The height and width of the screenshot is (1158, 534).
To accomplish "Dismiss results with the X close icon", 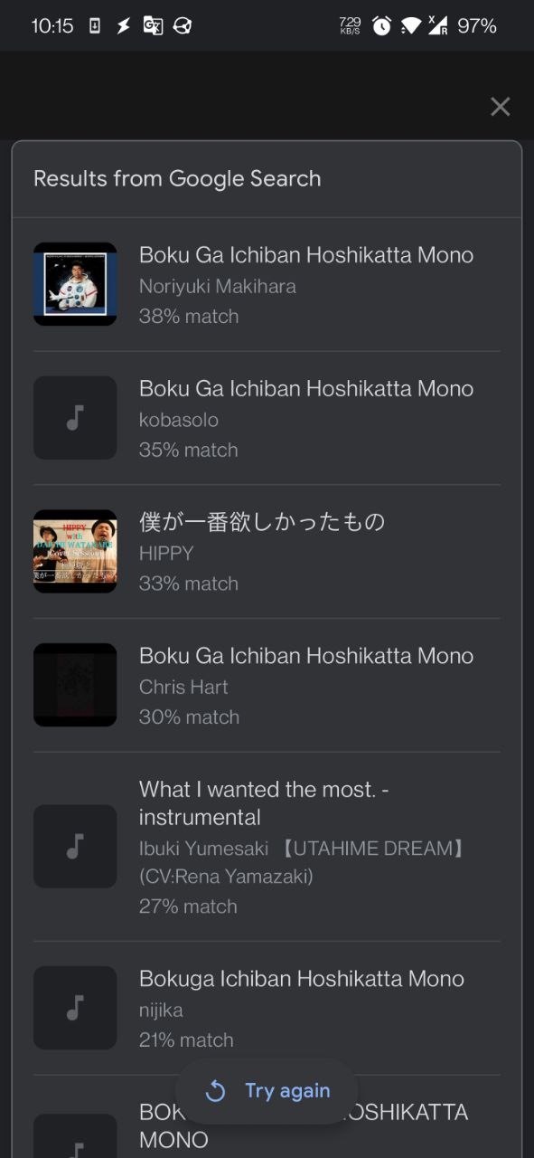I will click(500, 107).
